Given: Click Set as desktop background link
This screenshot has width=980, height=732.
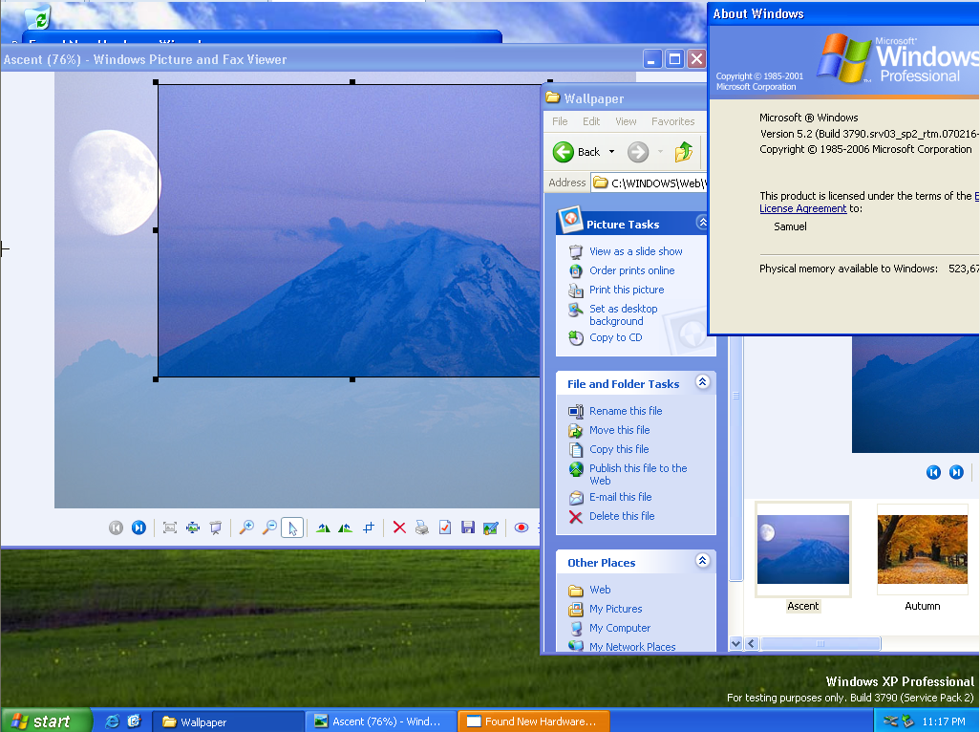Looking at the screenshot, I should point(623,315).
